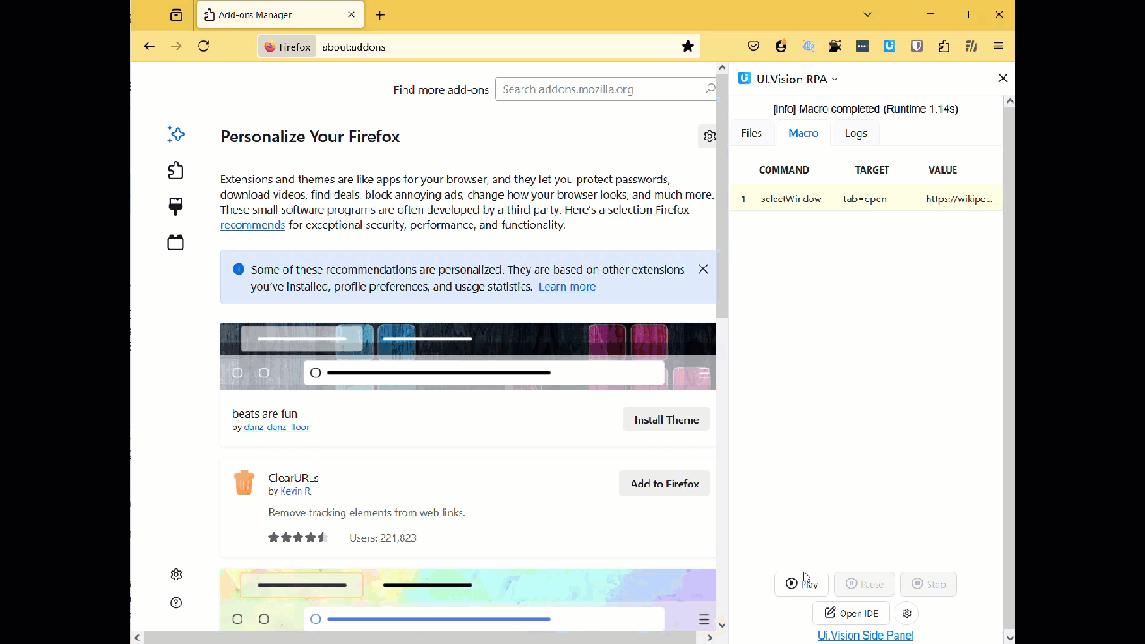Click the beats are fun theme preview
The height and width of the screenshot is (644, 1145).
468,356
